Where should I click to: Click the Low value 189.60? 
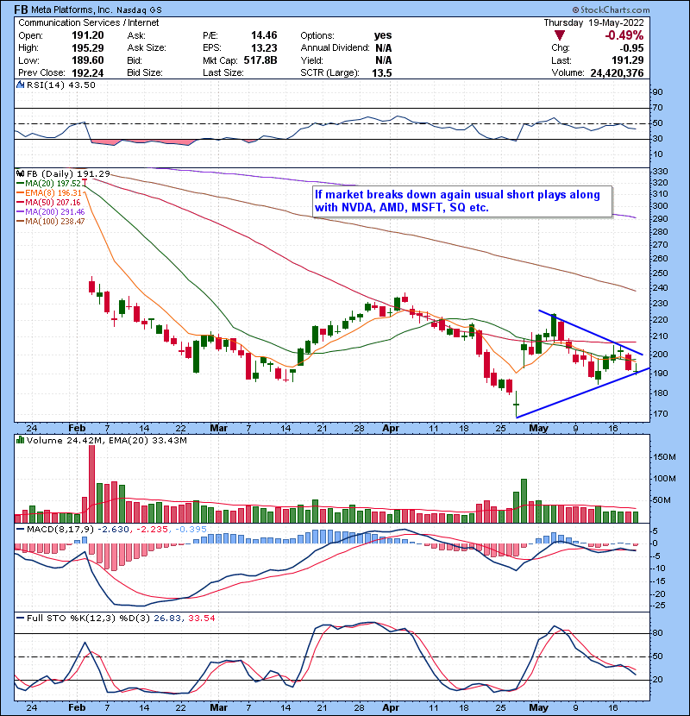[88, 60]
